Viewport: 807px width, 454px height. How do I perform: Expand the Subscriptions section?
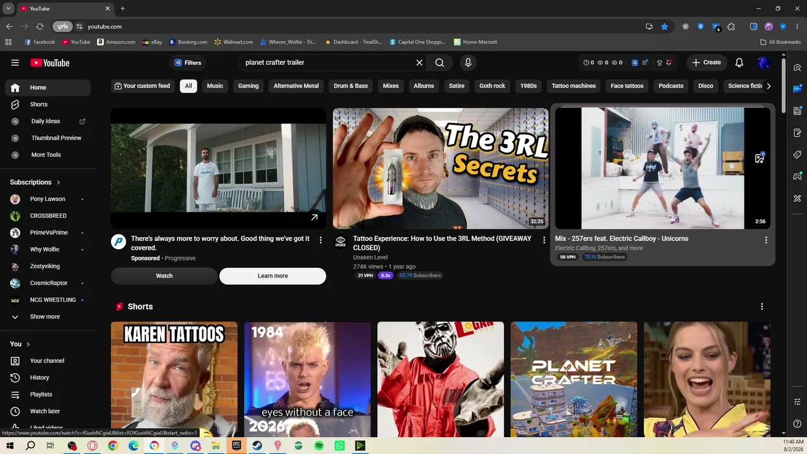[35, 182]
